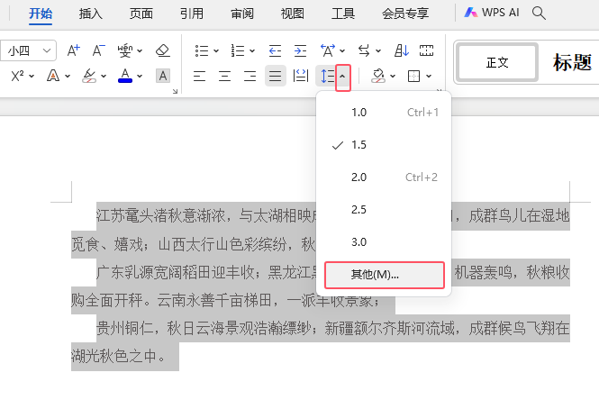Screen dimensions: 599x400
Task: Open 其他(M)... spacing options
Action: pos(385,275)
